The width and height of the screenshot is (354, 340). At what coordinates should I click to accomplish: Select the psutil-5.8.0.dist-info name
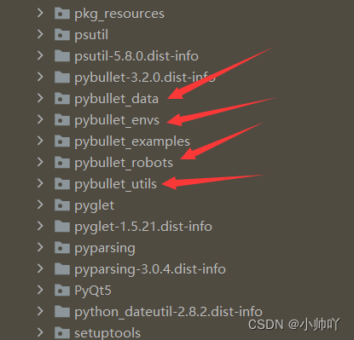(x=136, y=56)
